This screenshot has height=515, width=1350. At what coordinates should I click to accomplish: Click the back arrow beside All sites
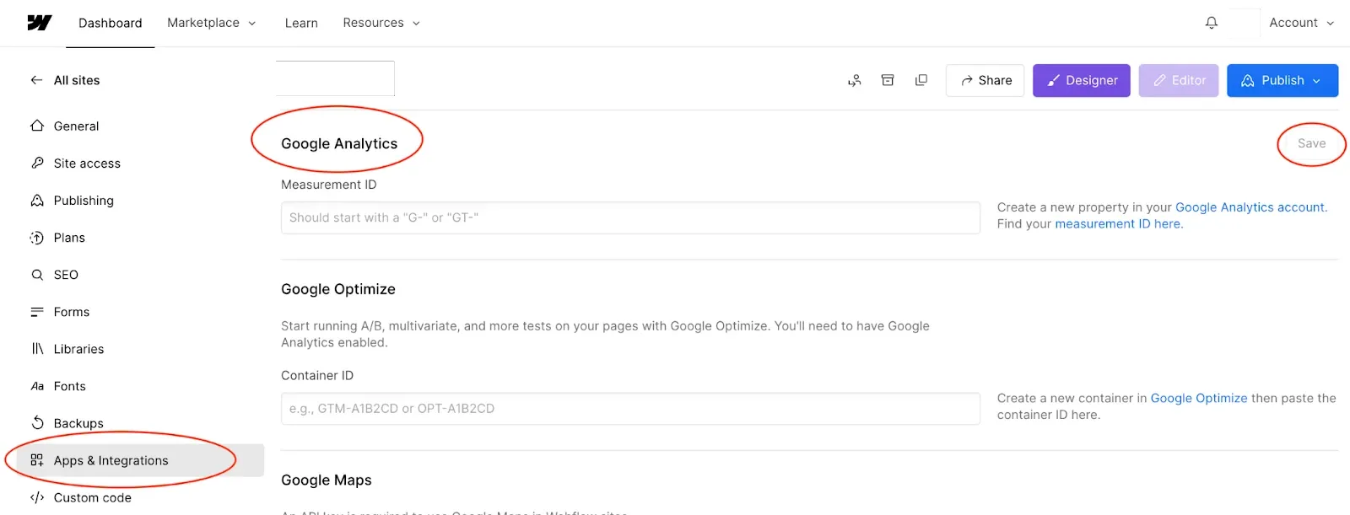[x=36, y=80]
